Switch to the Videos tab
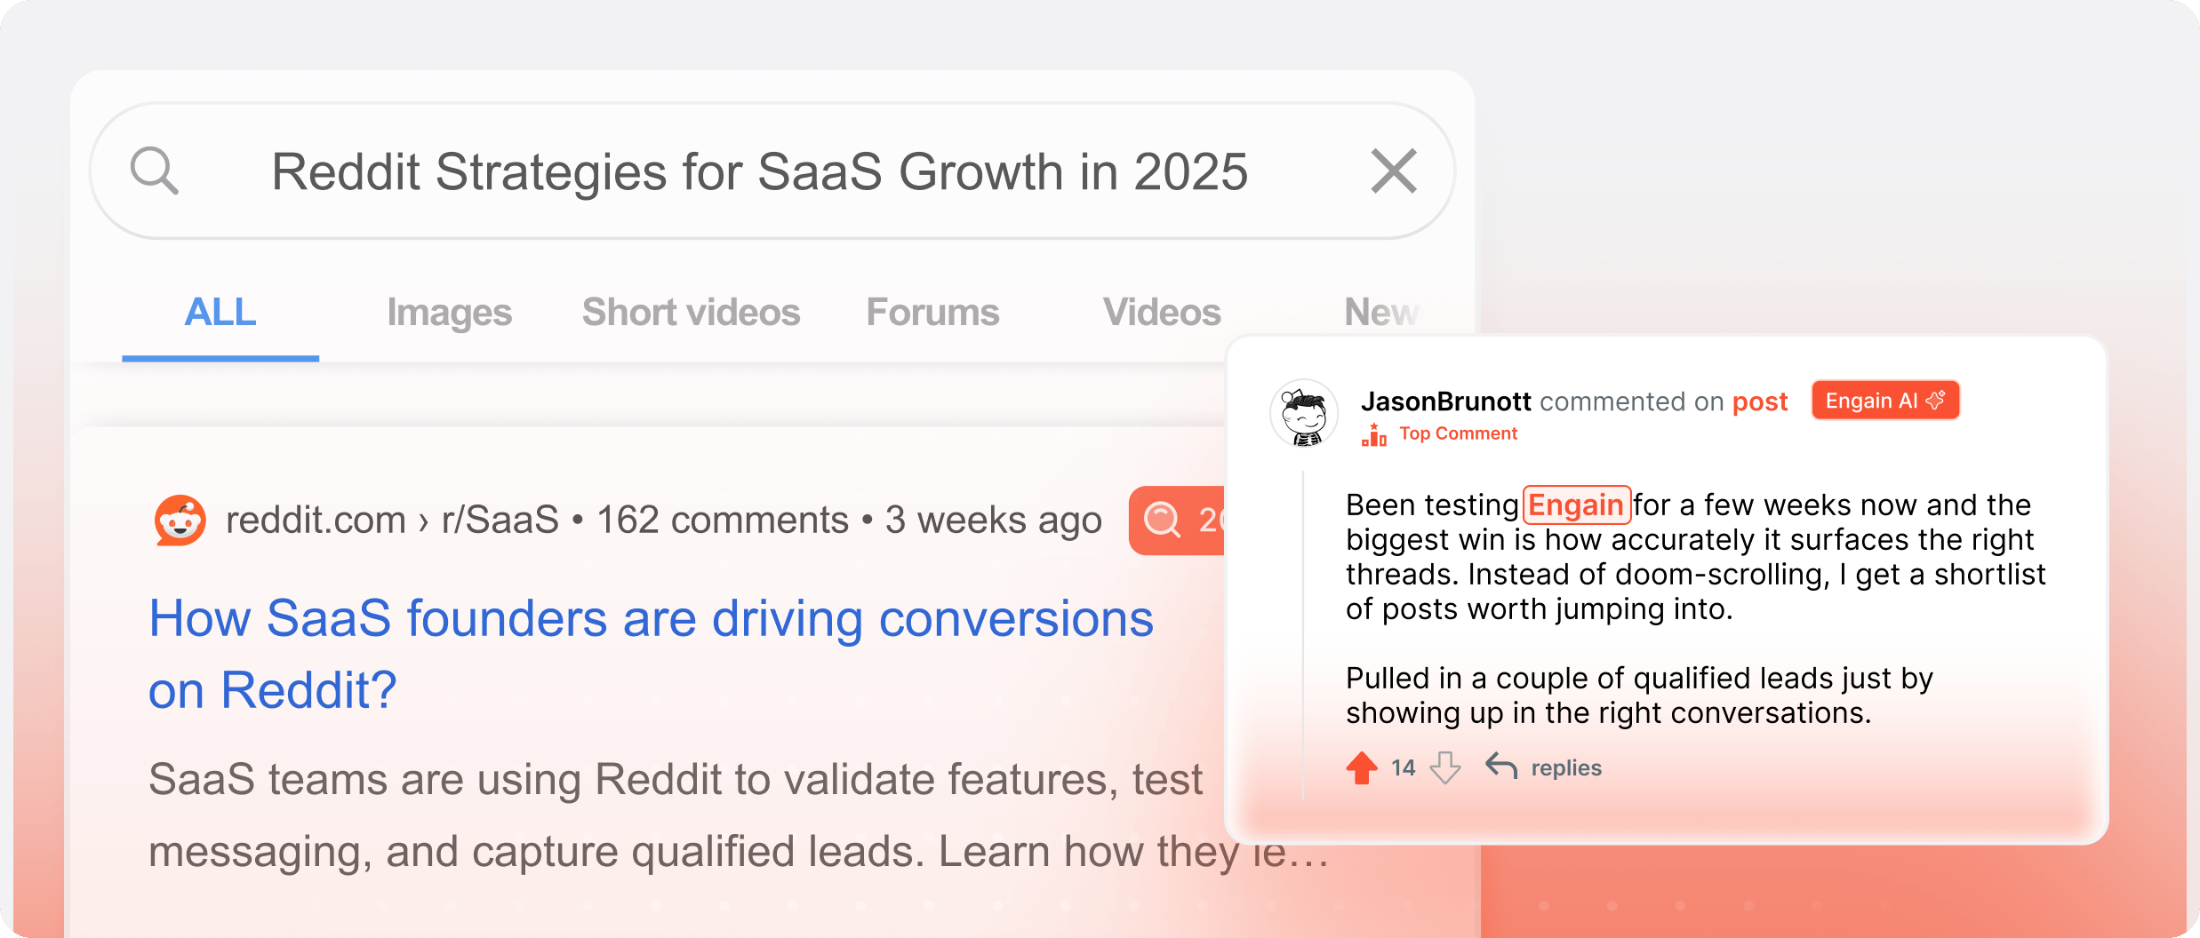 click(x=1161, y=312)
